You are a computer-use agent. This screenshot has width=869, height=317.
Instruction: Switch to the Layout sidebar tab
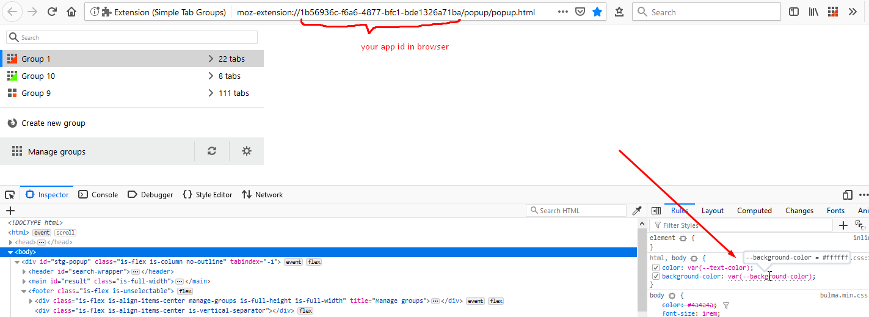point(713,211)
